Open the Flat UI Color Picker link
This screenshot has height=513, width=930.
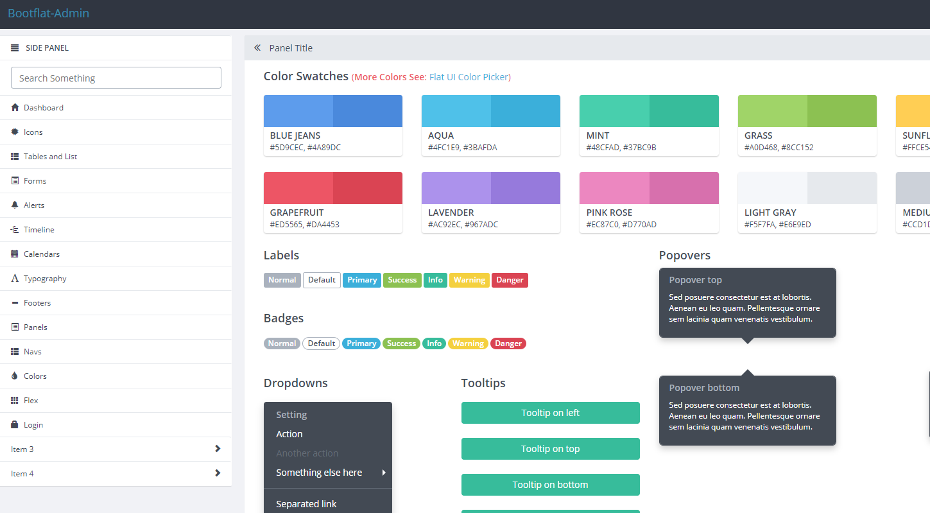[468, 77]
